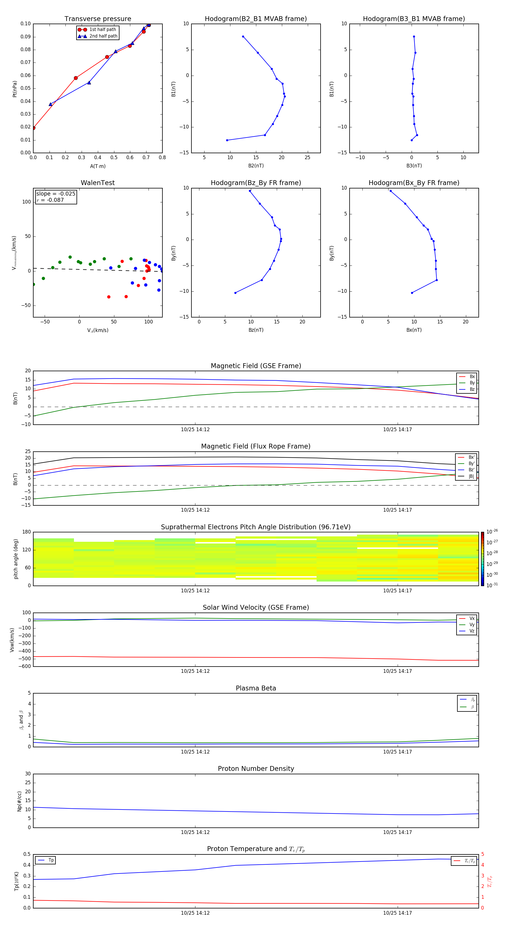The image size is (512, 938).
Task: Click the Suprathermal Electrons Pitch Angle Distribution title
Action: (256, 527)
